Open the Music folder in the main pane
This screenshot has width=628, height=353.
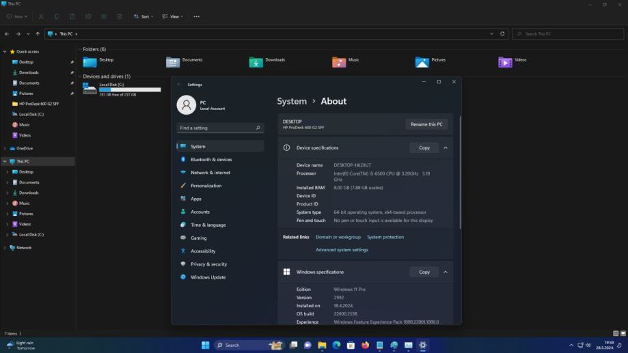coord(339,62)
